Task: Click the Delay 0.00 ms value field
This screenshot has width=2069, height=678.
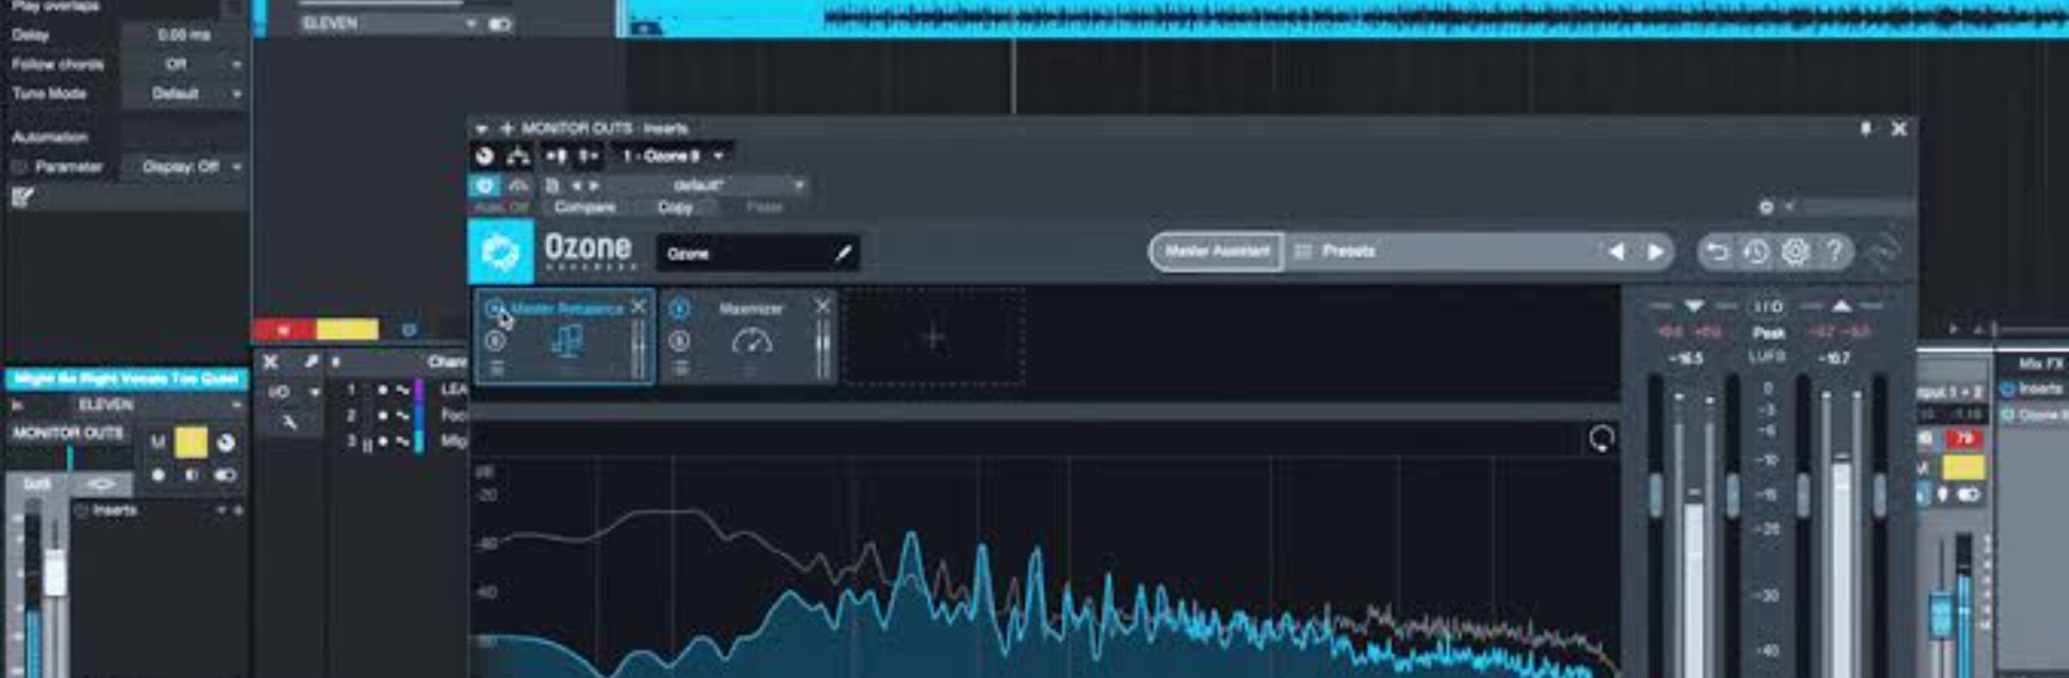Action: (x=184, y=35)
